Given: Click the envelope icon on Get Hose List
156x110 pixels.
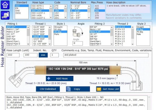Looking at the screenshot, I should [x=99, y=89].
